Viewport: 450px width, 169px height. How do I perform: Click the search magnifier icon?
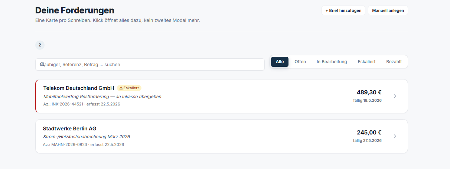[x=42, y=64]
